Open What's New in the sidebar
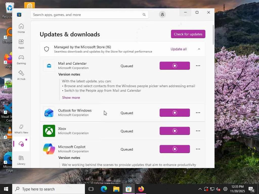 point(21,129)
